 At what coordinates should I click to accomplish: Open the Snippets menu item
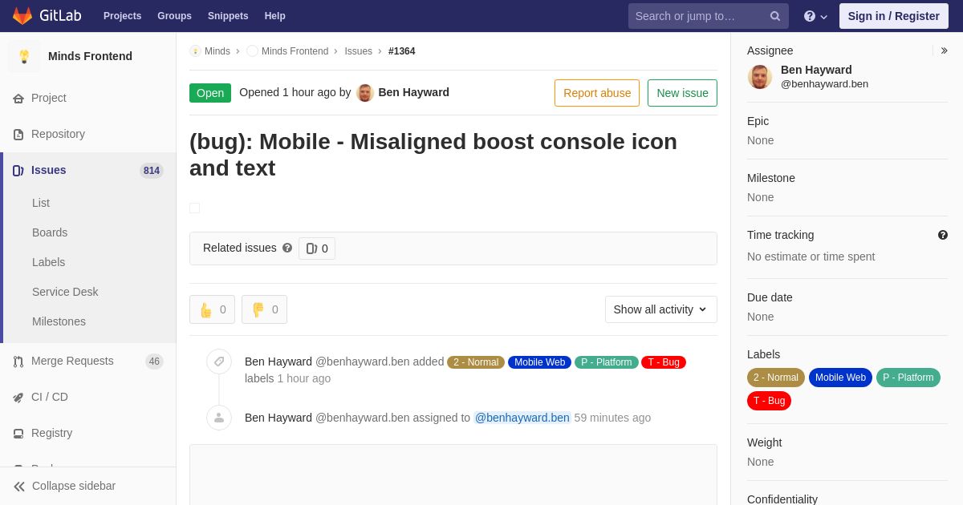pos(228,16)
